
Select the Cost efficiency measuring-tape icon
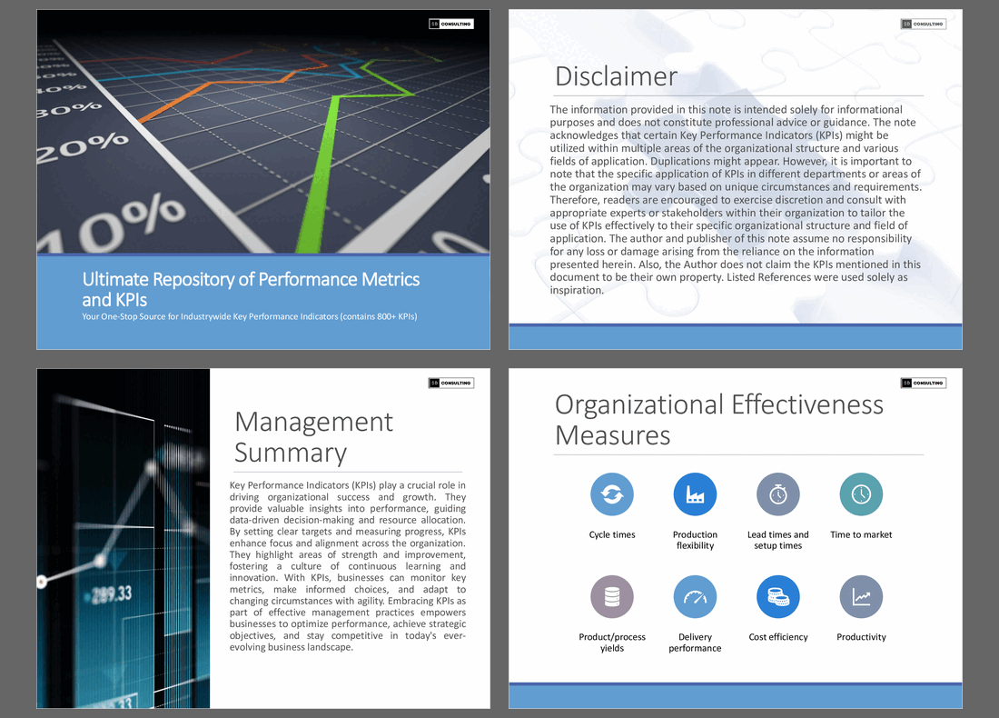click(778, 596)
